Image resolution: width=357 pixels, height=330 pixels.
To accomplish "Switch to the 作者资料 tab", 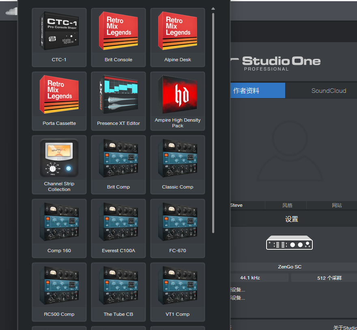I will coord(258,90).
